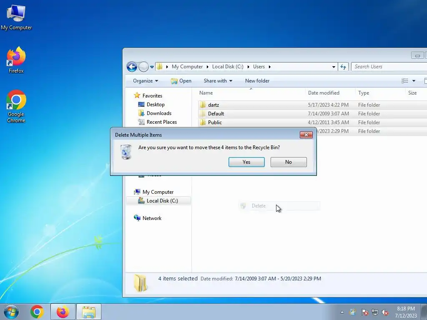Open the Share with menu

tap(218, 81)
